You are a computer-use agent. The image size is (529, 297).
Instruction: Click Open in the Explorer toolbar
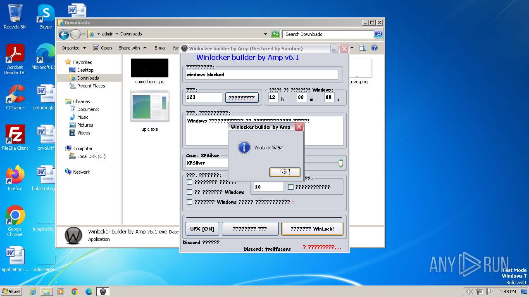(102, 48)
